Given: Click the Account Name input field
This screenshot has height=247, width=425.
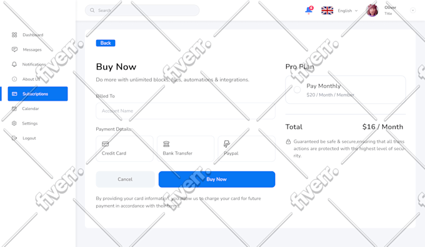Looking at the screenshot, I should tap(186, 111).
